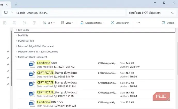178x109 pixels.
Task: Click the Rename toolbar icon
Action: tap(14, 23)
